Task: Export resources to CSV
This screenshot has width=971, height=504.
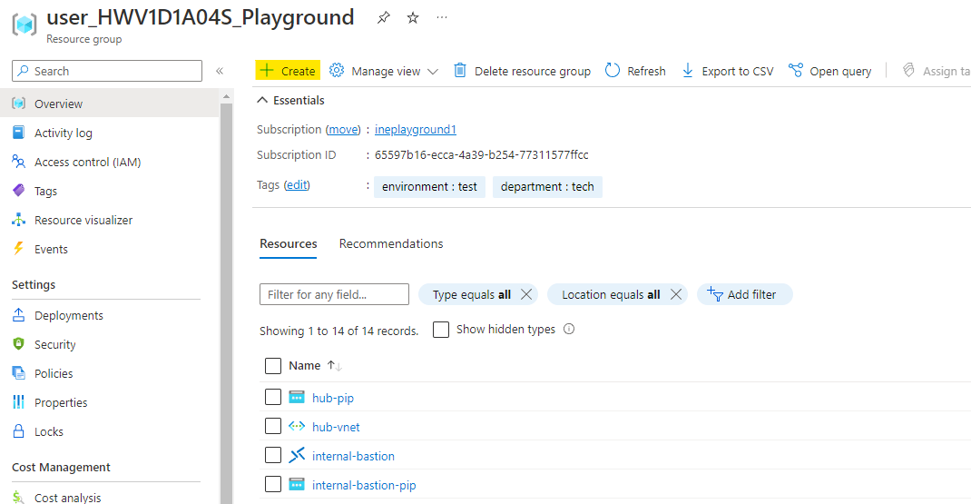Action: tap(727, 71)
